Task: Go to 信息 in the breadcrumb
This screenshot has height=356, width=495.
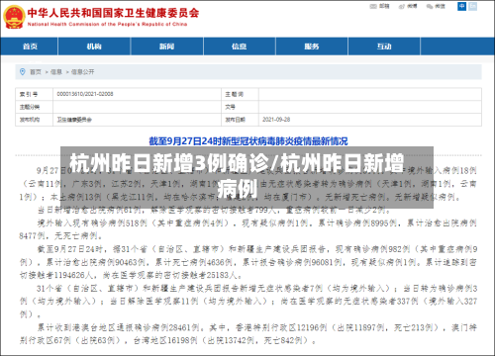Action: pos(56,72)
